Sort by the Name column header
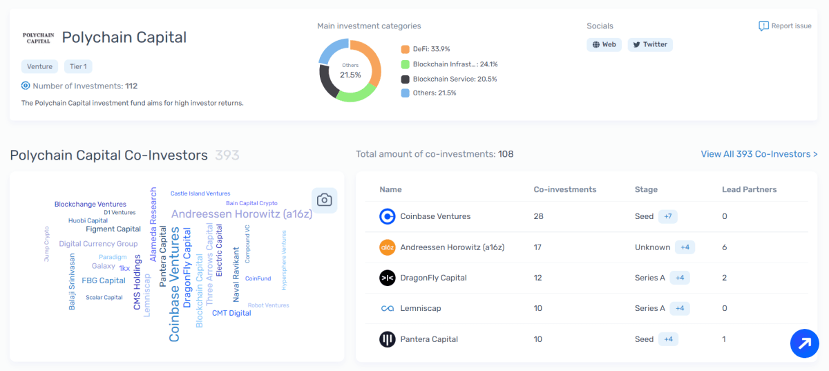Screen dimensions: 829x371 (390, 189)
